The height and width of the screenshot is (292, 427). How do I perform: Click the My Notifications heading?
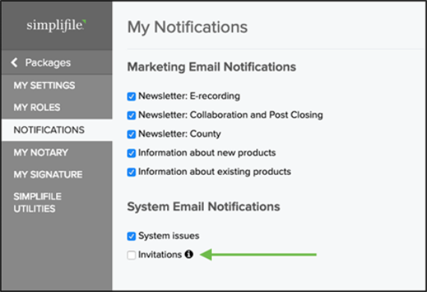[x=187, y=27]
